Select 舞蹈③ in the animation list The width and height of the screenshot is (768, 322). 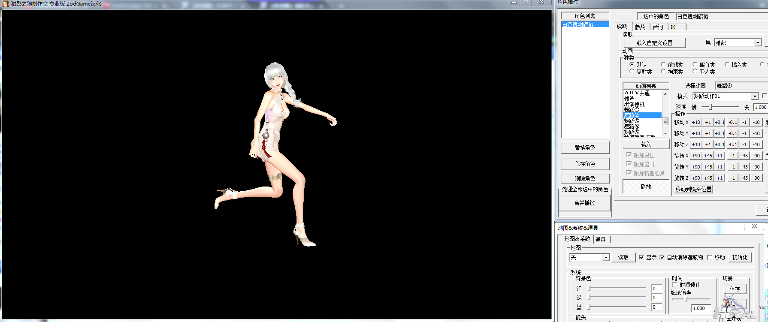pyautogui.click(x=642, y=121)
